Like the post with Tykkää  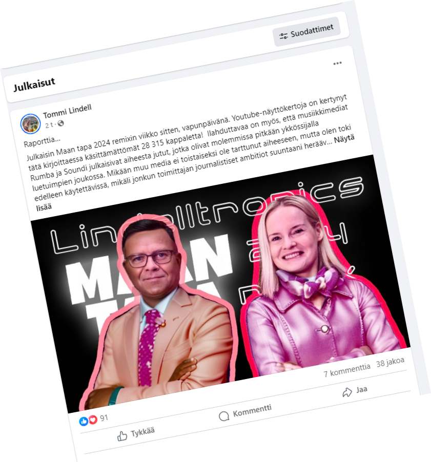click(x=136, y=434)
